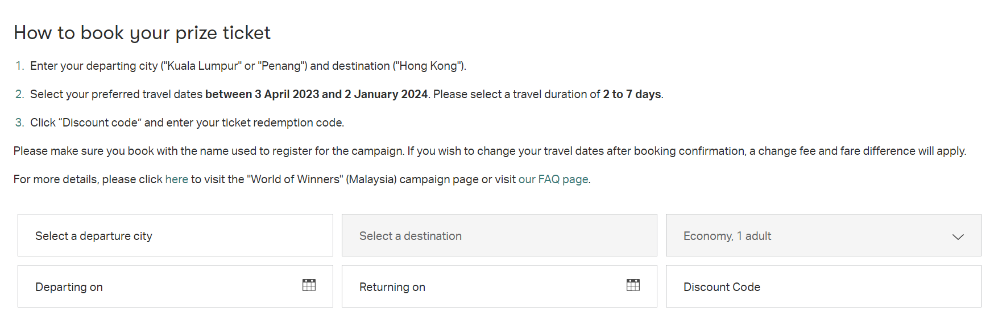Screen dimensions: 990x329
Task: Open the "our FAQ page" link
Action: (x=553, y=179)
